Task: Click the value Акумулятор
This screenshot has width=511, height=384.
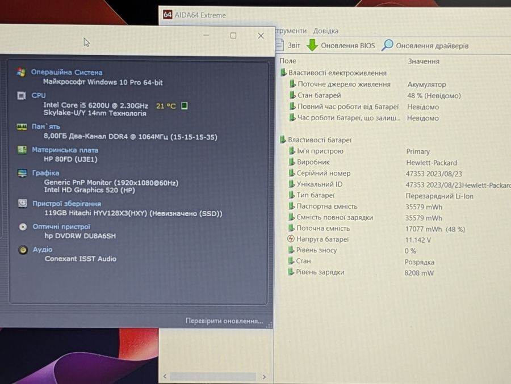Action: pyautogui.click(x=426, y=85)
